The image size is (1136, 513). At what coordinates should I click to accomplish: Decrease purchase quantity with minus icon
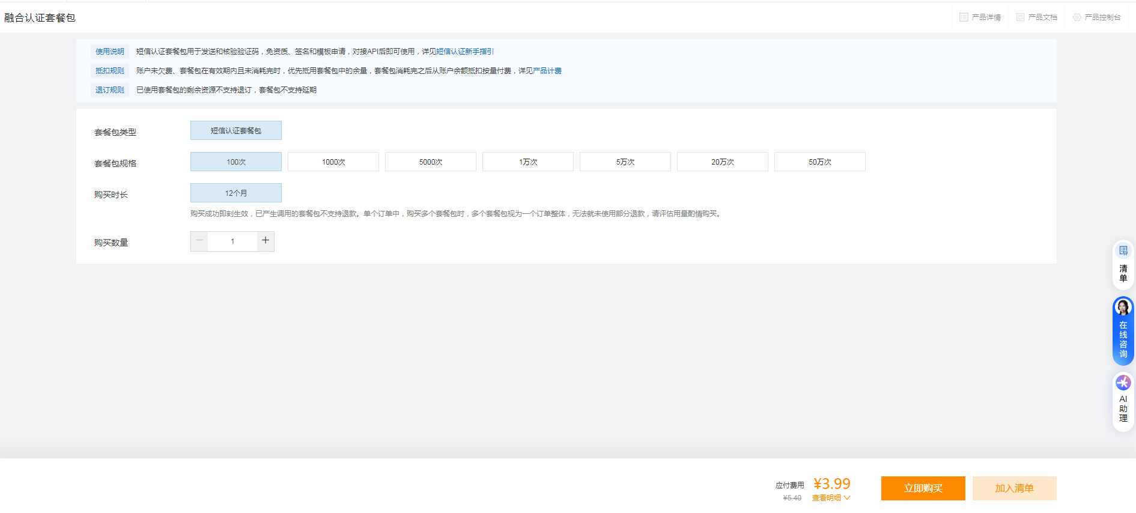tap(199, 241)
